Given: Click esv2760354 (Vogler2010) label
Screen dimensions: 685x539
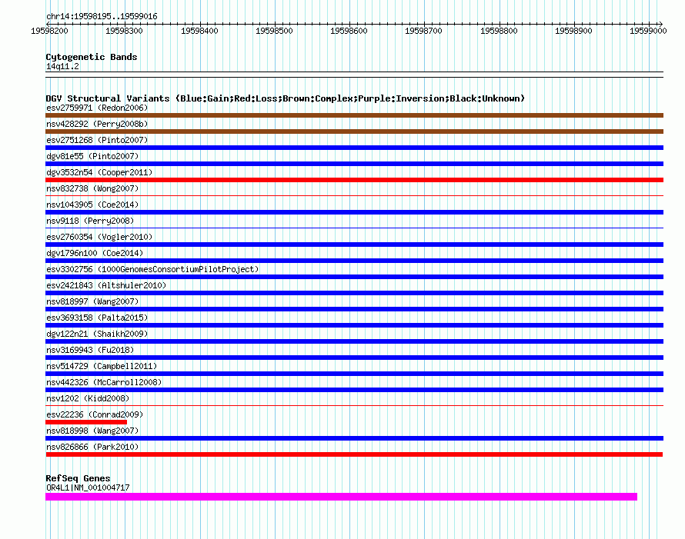Looking at the screenshot, I should click(99, 237).
